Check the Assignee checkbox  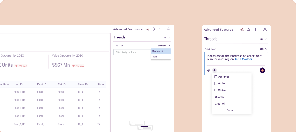click(x=216, y=77)
